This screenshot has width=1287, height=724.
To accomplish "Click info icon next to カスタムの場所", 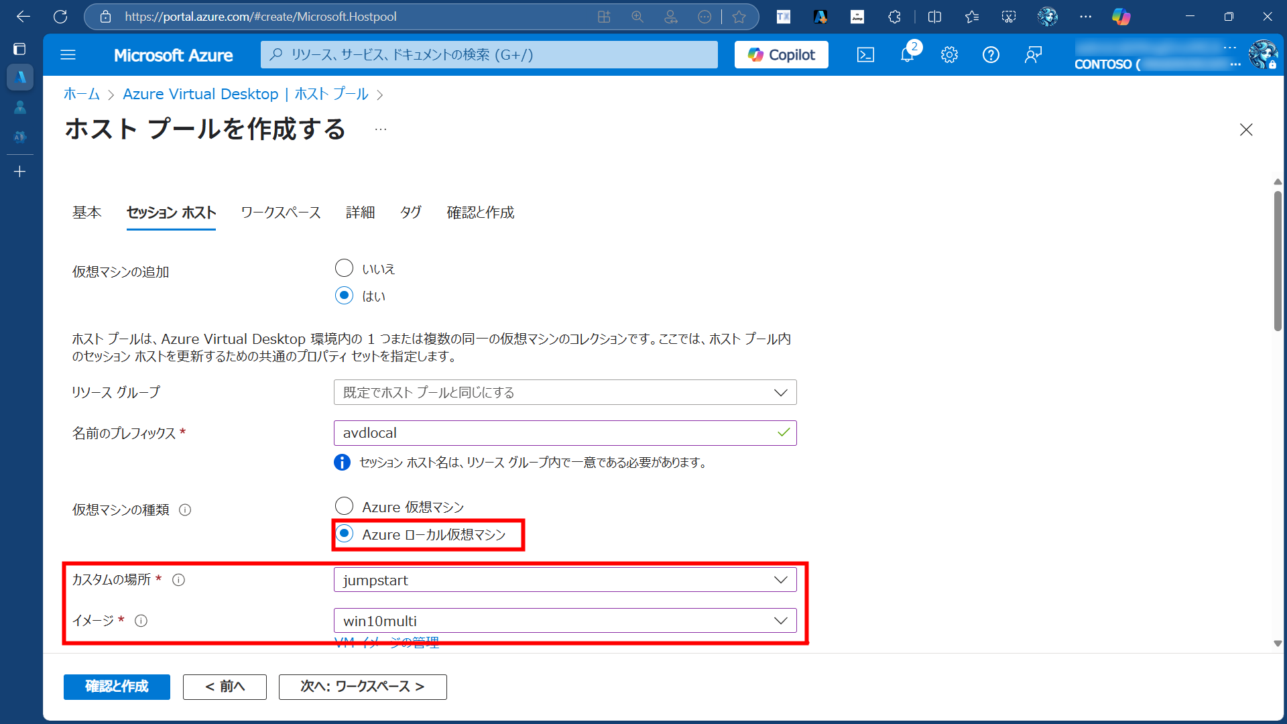I will 178,580.
